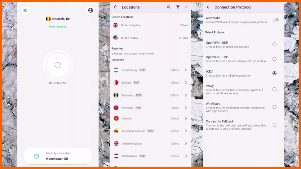Click the Bermuda country name
The width and height of the screenshot is (301, 169).
tap(127, 108)
